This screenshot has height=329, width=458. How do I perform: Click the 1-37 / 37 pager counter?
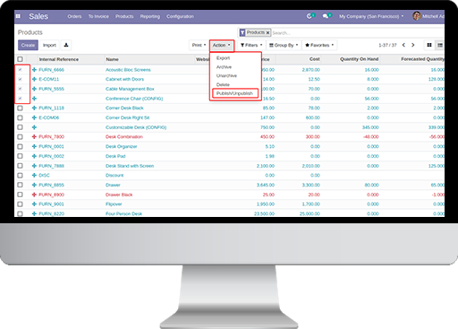(x=387, y=45)
